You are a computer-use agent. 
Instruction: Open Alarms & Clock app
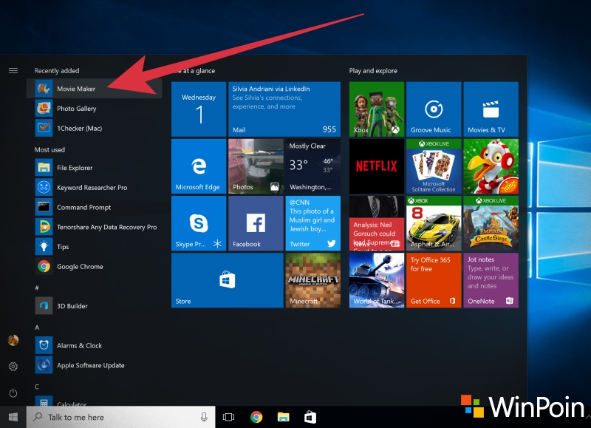pos(95,345)
